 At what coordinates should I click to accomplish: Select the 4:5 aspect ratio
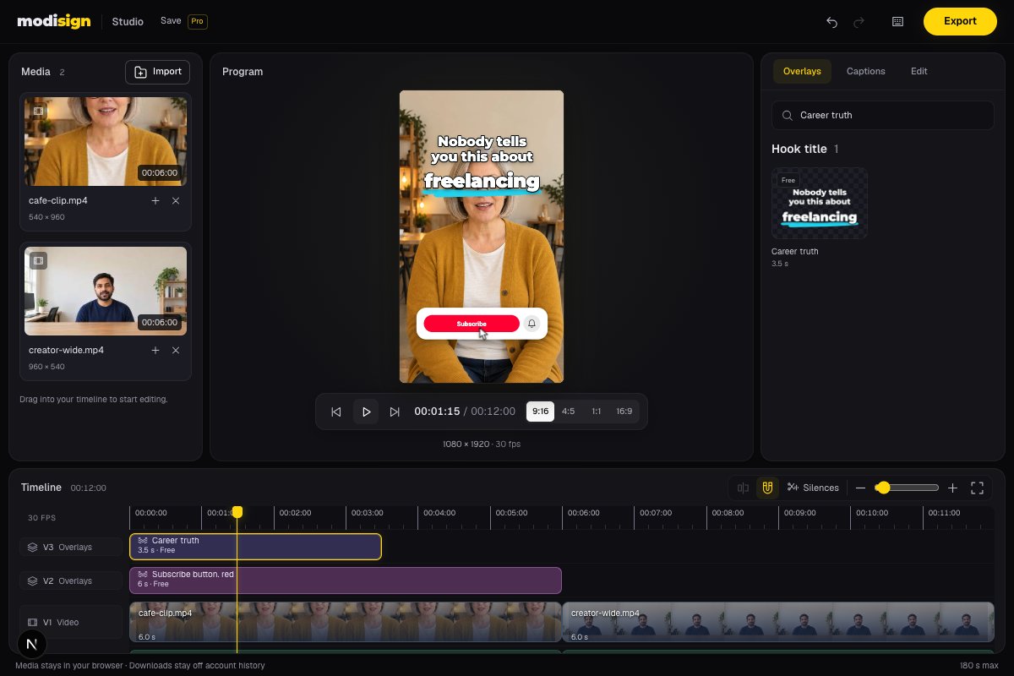(568, 412)
